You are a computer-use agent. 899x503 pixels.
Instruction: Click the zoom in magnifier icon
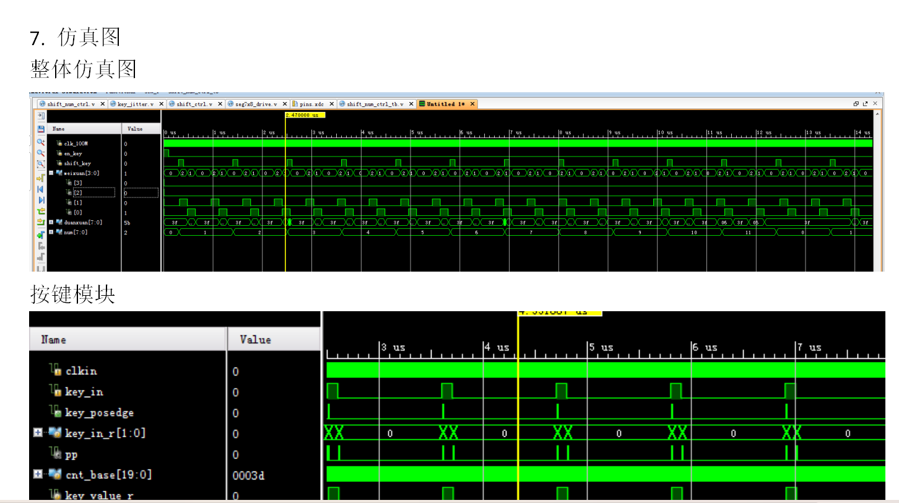coord(41,142)
